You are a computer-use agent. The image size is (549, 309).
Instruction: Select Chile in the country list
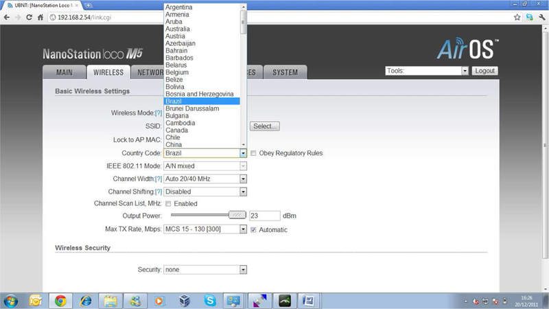[x=202, y=137]
